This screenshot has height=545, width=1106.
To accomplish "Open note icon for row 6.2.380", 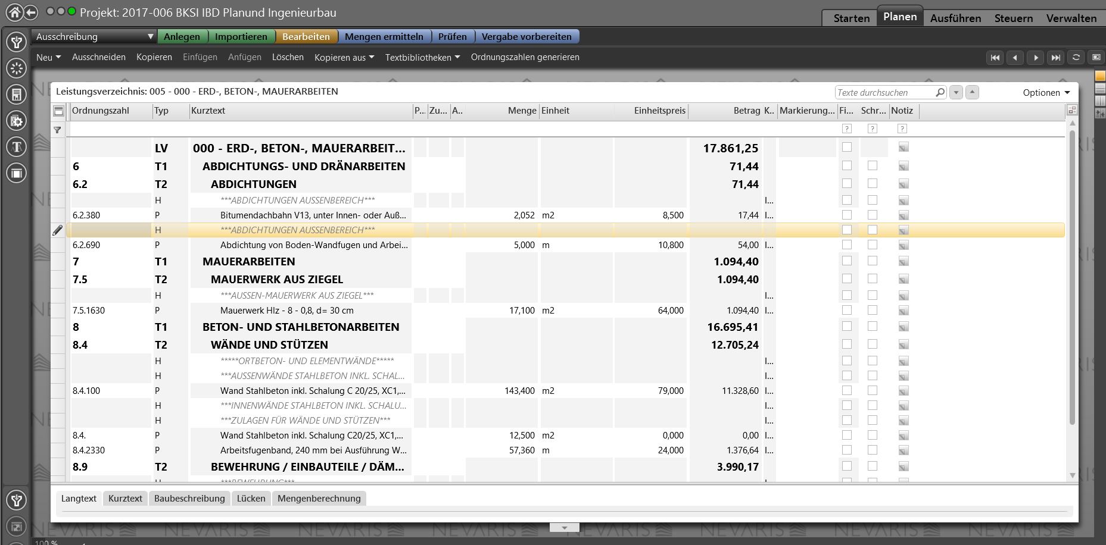I will (x=903, y=215).
